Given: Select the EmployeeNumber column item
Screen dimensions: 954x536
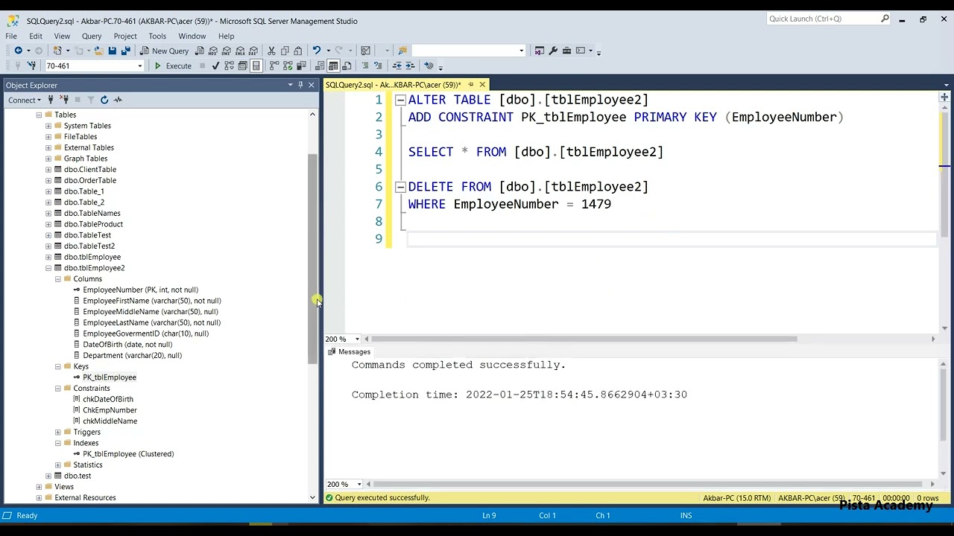Looking at the screenshot, I should point(140,290).
